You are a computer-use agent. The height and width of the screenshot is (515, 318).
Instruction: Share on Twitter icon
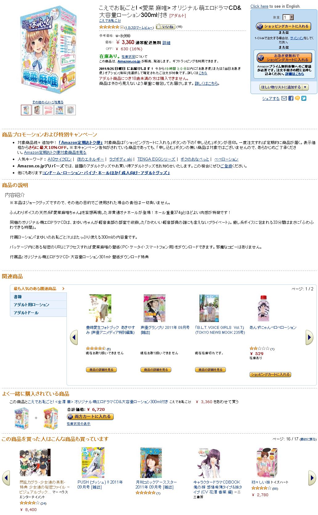pos(304,98)
